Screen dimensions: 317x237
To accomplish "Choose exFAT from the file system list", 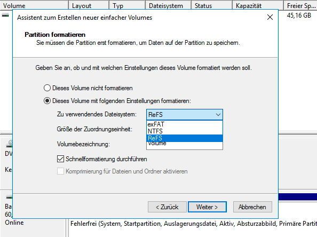I will pyautogui.click(x=184, y=124).
